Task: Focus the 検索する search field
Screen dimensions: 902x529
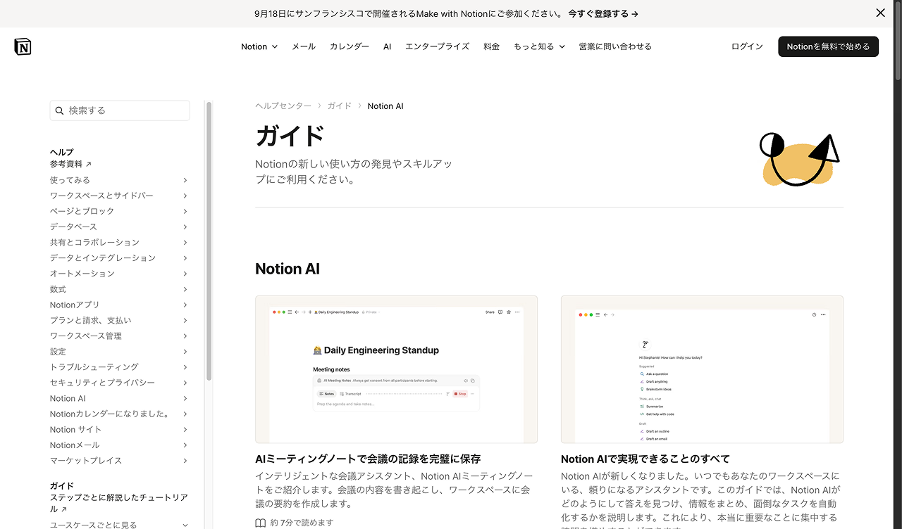Action: tap(120, 110)
